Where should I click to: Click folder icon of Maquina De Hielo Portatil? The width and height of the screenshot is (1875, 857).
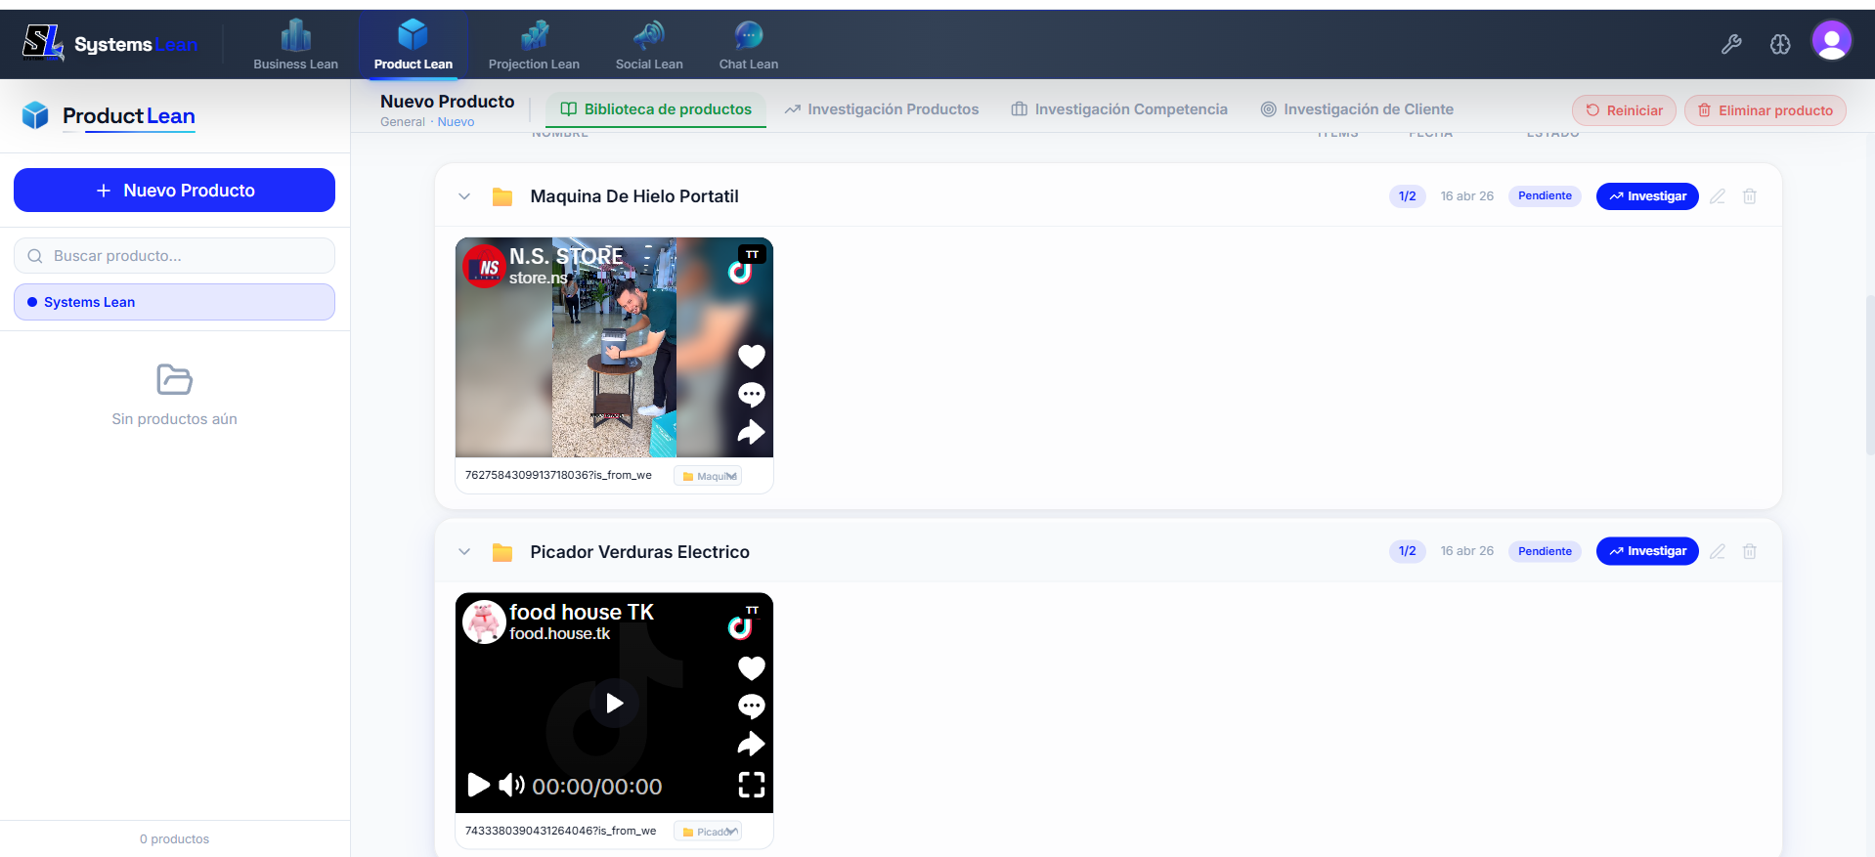tap(502, 196)
